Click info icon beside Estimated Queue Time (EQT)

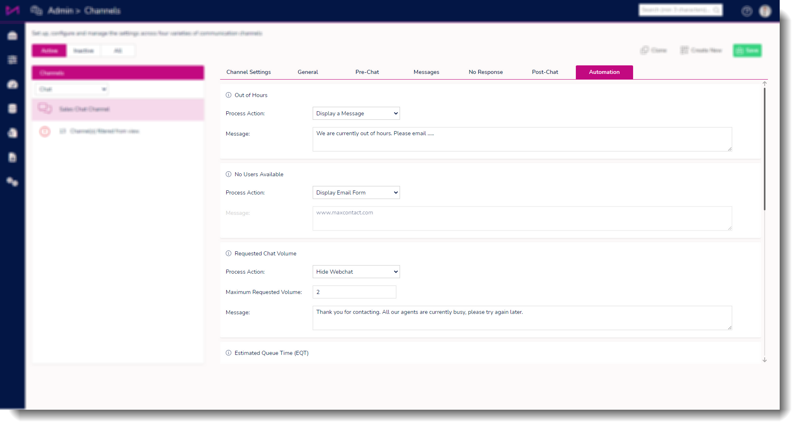(x=229, y=353)
